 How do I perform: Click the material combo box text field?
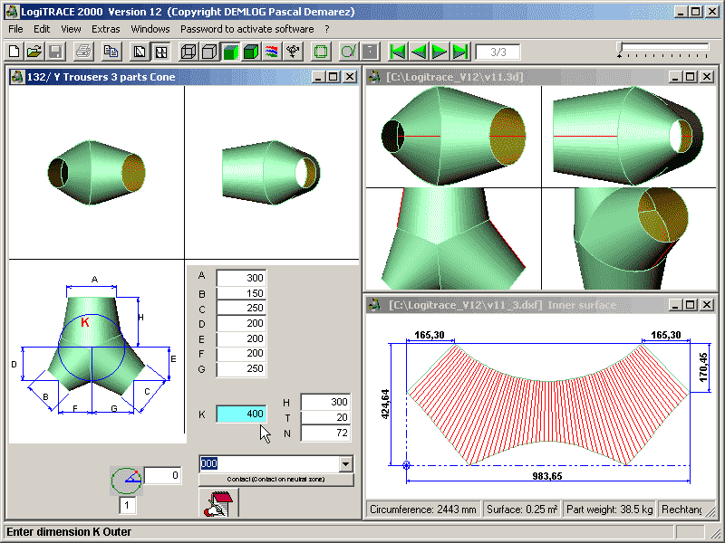(x=269, y=463)
